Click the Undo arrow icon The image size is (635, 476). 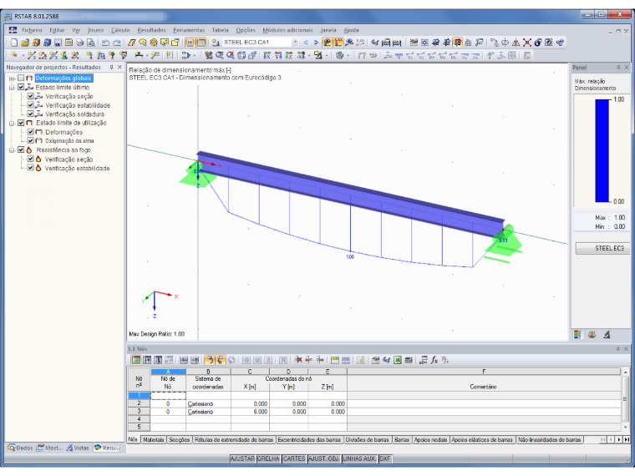pos(105,43)
